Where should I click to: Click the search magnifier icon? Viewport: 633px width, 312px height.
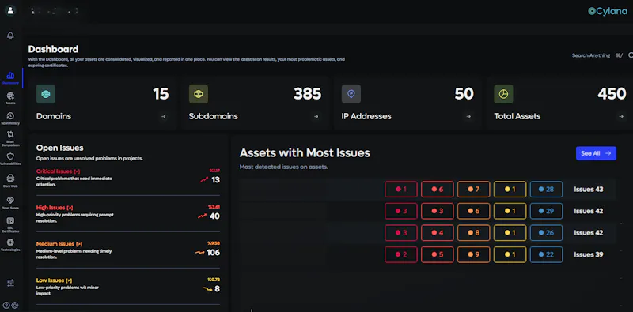[631, 55]
